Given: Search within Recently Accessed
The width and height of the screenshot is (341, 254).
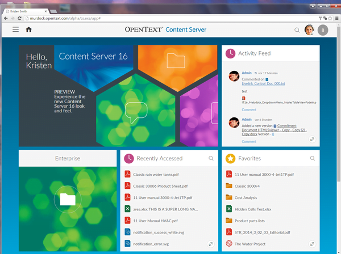Looking at the screenshot, I should (211, 158).
